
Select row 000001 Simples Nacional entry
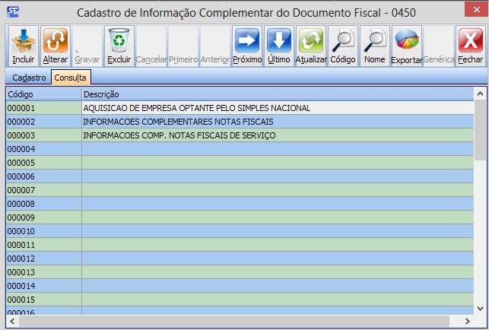(x=196, y=108)
